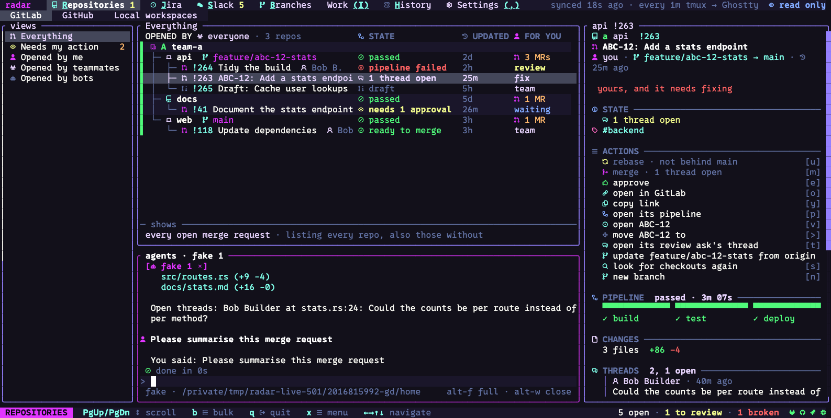
Task: Open docs/stats.md changed file
Action: pyautogui.click(x=218, y=287)
